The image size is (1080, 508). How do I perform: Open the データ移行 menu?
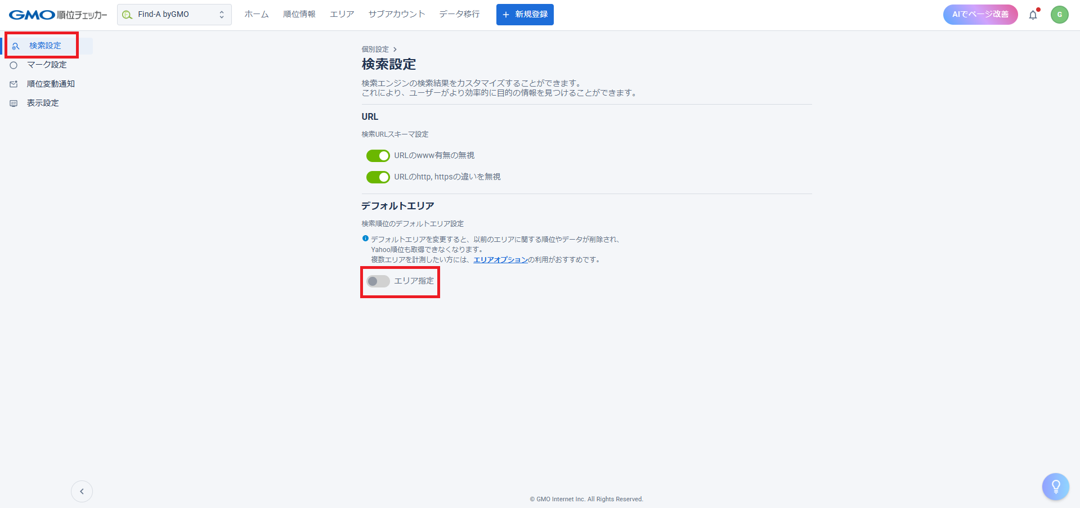click(x=460, y=14)
